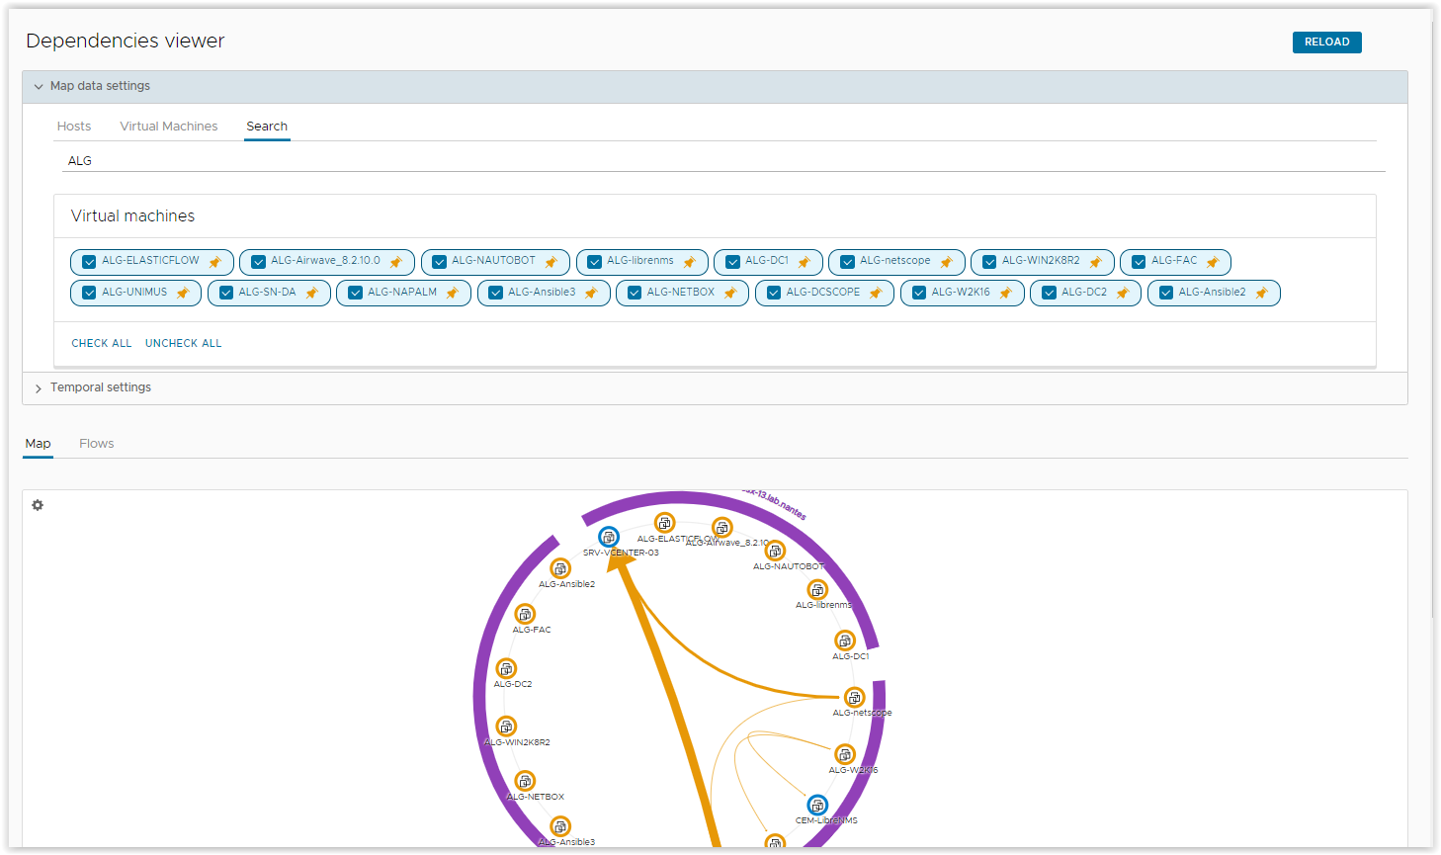Toggle the ALG-Ansible3 checkbox
Screen dimensions: 1441x855
[495, 293]
